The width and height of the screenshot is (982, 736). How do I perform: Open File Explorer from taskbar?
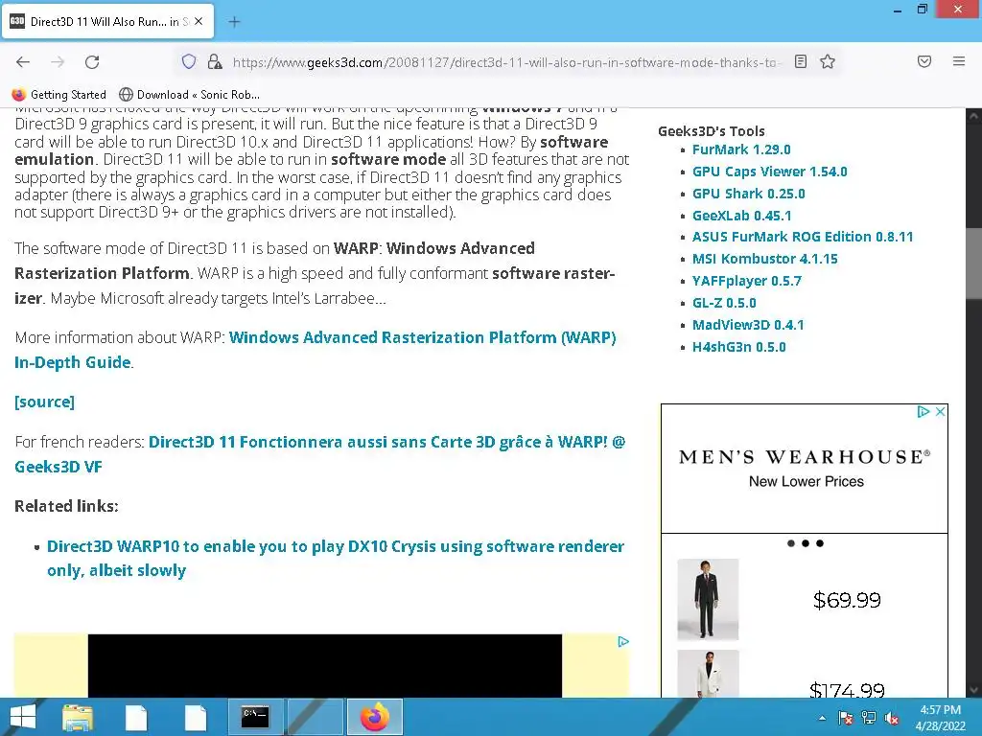coord(78,717)
